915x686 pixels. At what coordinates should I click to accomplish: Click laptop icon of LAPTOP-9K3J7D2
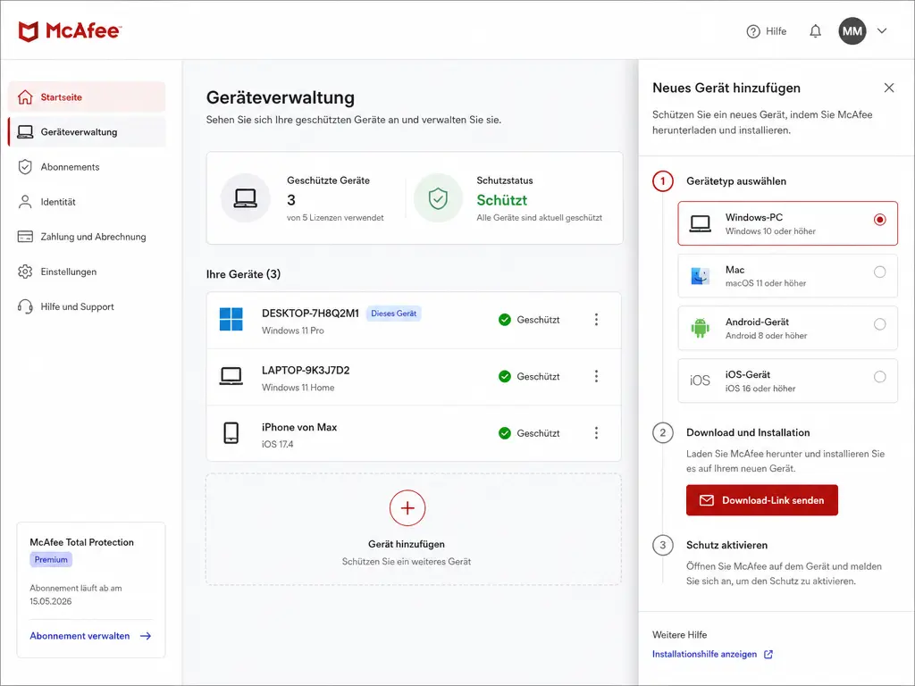pyautogui.click(x=231, y=376)
